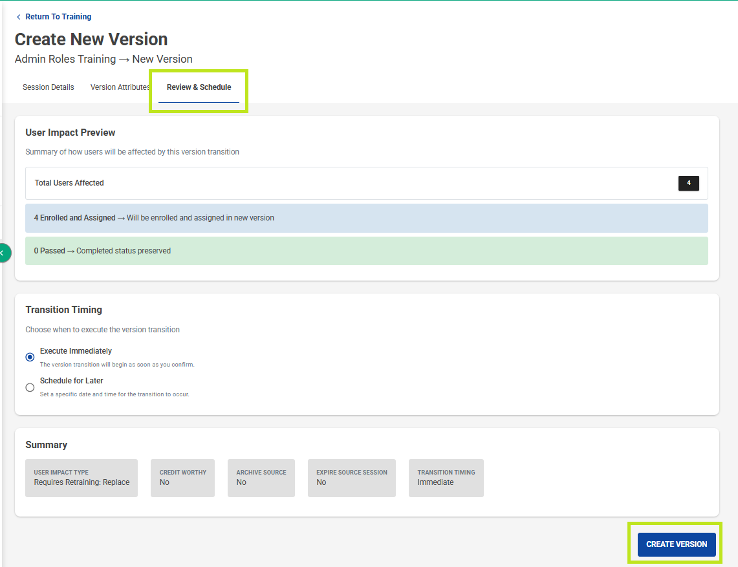This screenshot has height=567, width=738.
Task: Open the Version Attributes tab
Action: coord(120,87)
